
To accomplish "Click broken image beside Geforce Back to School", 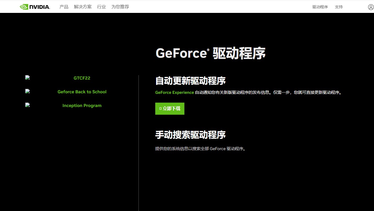I will (27, 91).
